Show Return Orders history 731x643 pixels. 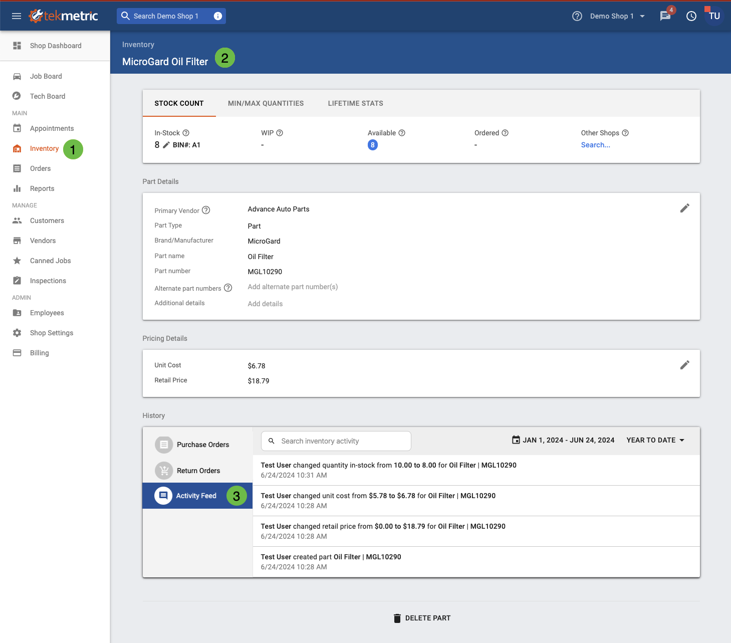(x=197, y=471)
